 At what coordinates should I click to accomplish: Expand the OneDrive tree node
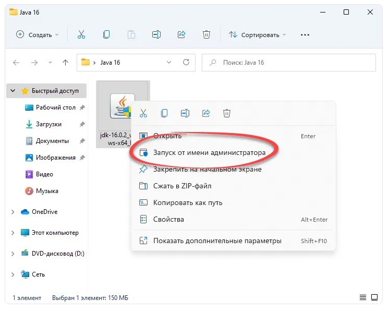point(13,212)
